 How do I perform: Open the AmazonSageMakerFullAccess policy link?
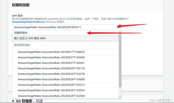point(28,22)
